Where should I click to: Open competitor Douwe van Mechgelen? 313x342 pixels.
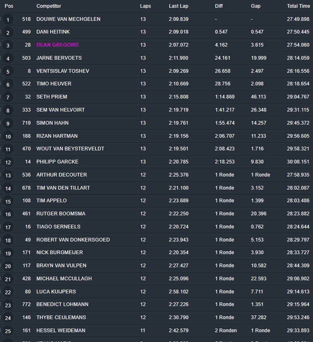point(68,19)
